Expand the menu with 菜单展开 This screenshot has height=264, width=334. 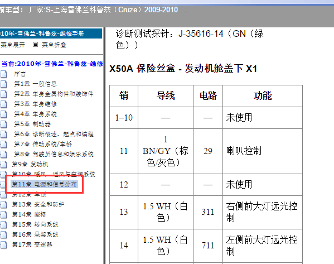[x=12, y=45]
